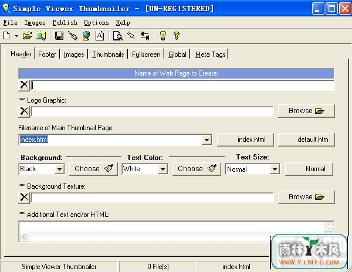This screenshot has width=352, height=272.
Task: Expand the Filename of Main Thumbnail Page dropdown
Action: tap(207, 140)
